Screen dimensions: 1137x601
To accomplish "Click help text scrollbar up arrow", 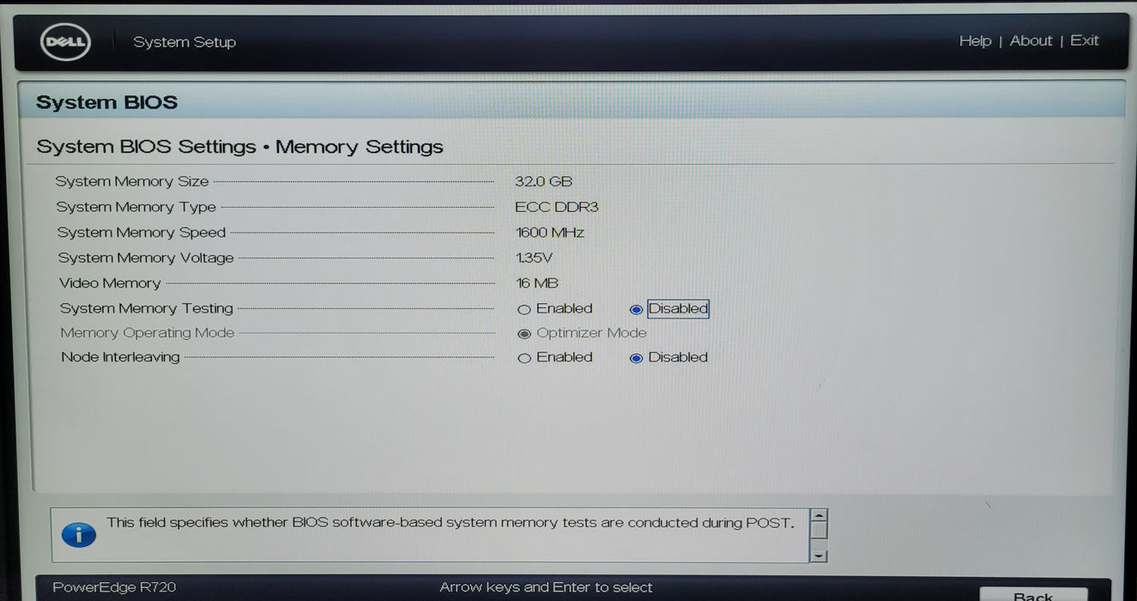I will coord(819,516).
